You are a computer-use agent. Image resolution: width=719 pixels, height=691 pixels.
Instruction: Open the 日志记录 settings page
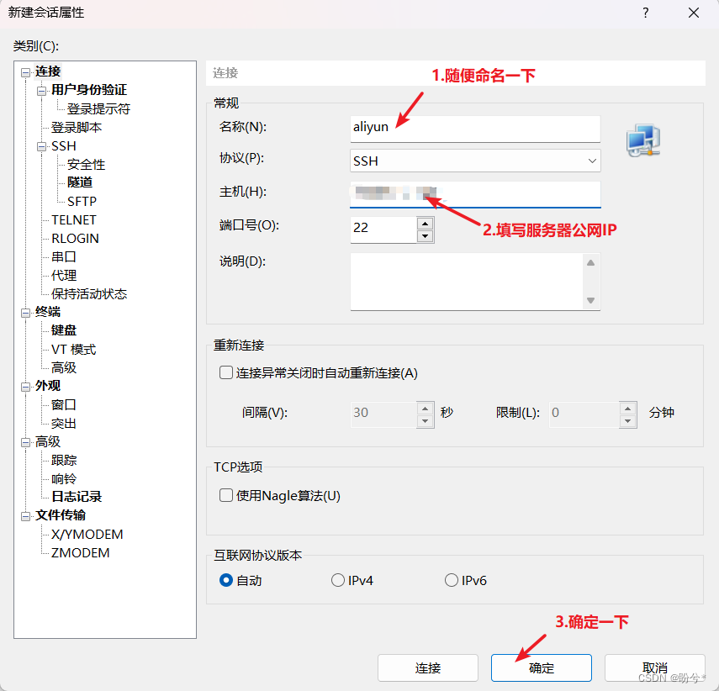click(76, 497)
